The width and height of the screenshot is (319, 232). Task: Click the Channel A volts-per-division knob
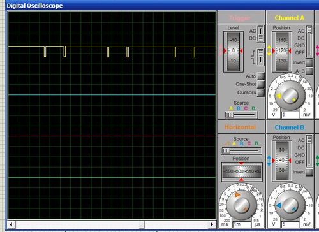290,96
